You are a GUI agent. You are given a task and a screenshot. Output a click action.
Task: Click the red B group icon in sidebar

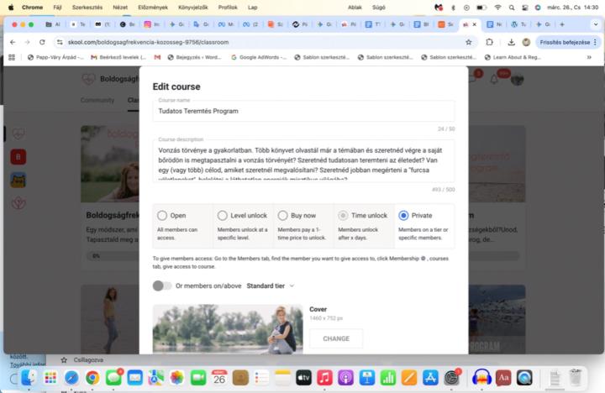[18, 157]
